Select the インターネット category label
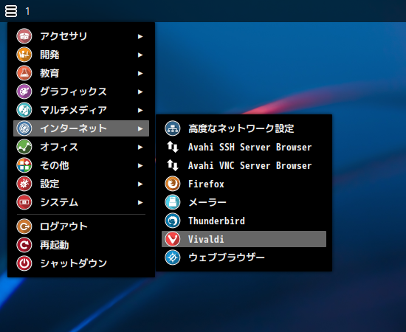Screen dimensions: 406x332 74,128
